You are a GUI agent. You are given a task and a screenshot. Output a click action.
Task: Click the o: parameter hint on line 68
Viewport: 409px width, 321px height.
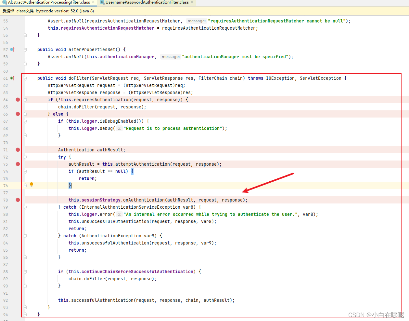point(119,129)
